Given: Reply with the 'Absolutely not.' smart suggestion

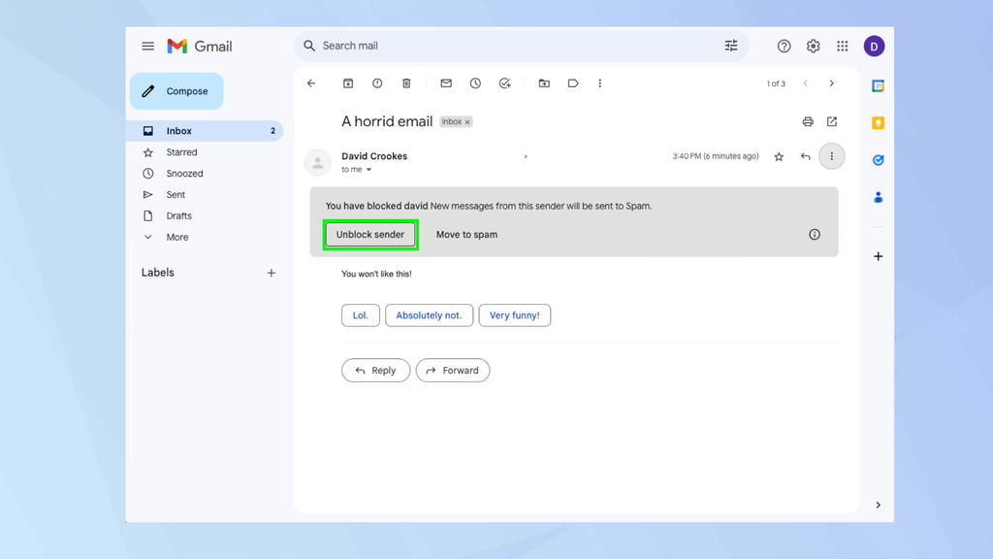Looking at the screenshot, I should [x=429, y=314].
